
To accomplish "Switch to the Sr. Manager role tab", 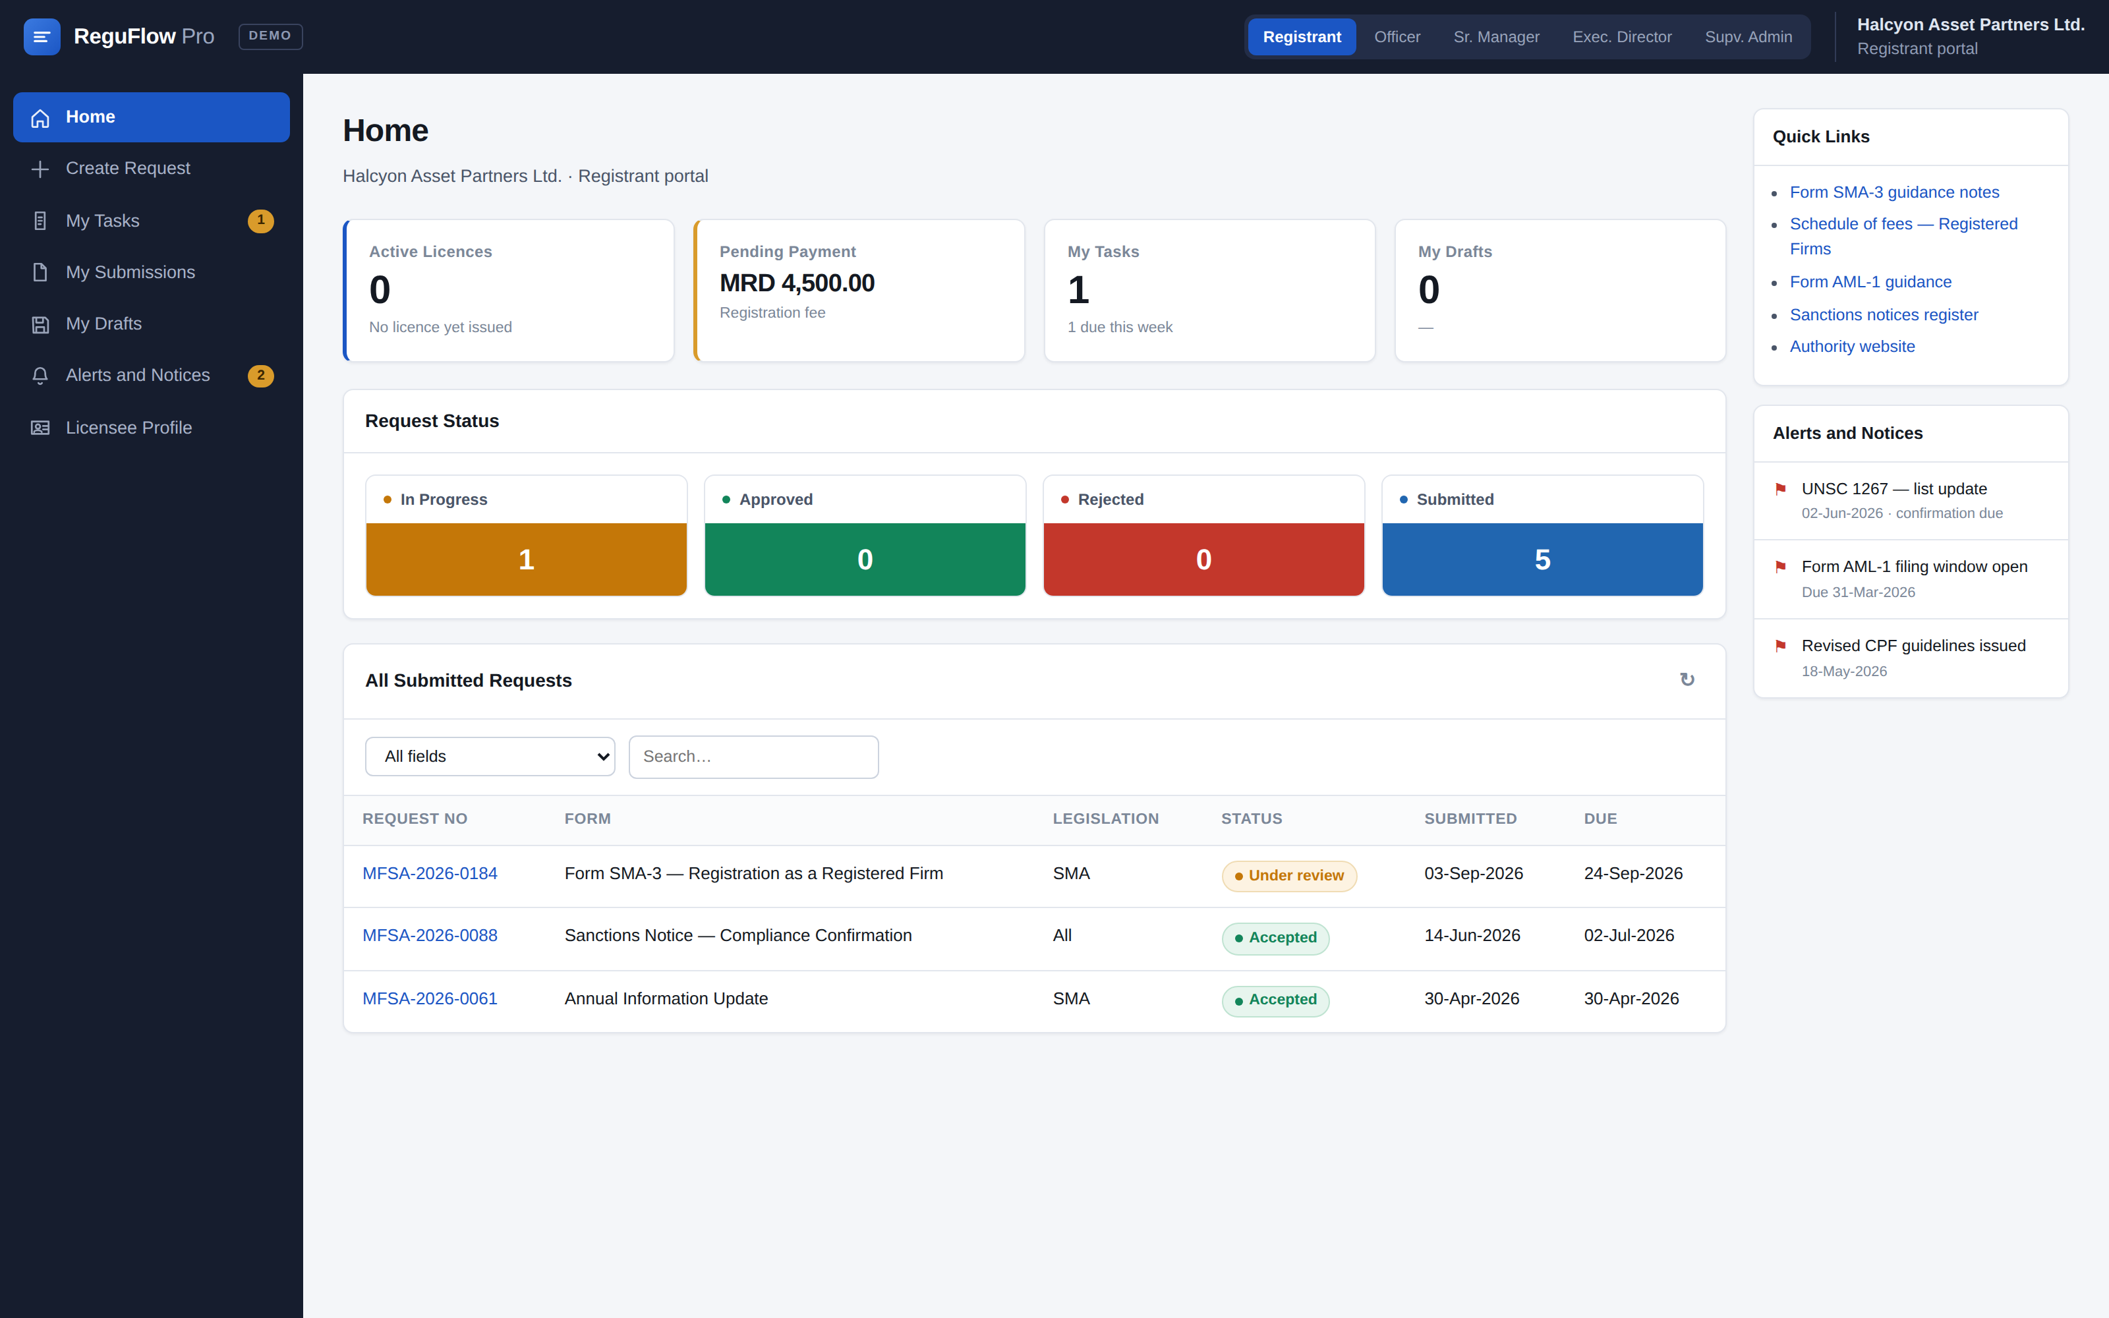I will click(1496, 37).
